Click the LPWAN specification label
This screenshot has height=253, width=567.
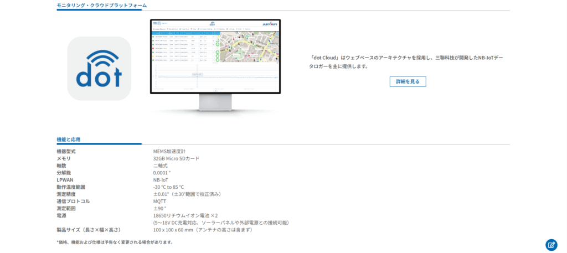64,180
